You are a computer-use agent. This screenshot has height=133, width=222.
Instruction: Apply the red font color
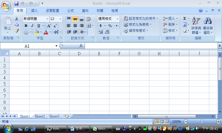pyautogui.click(x=46, y=32)
